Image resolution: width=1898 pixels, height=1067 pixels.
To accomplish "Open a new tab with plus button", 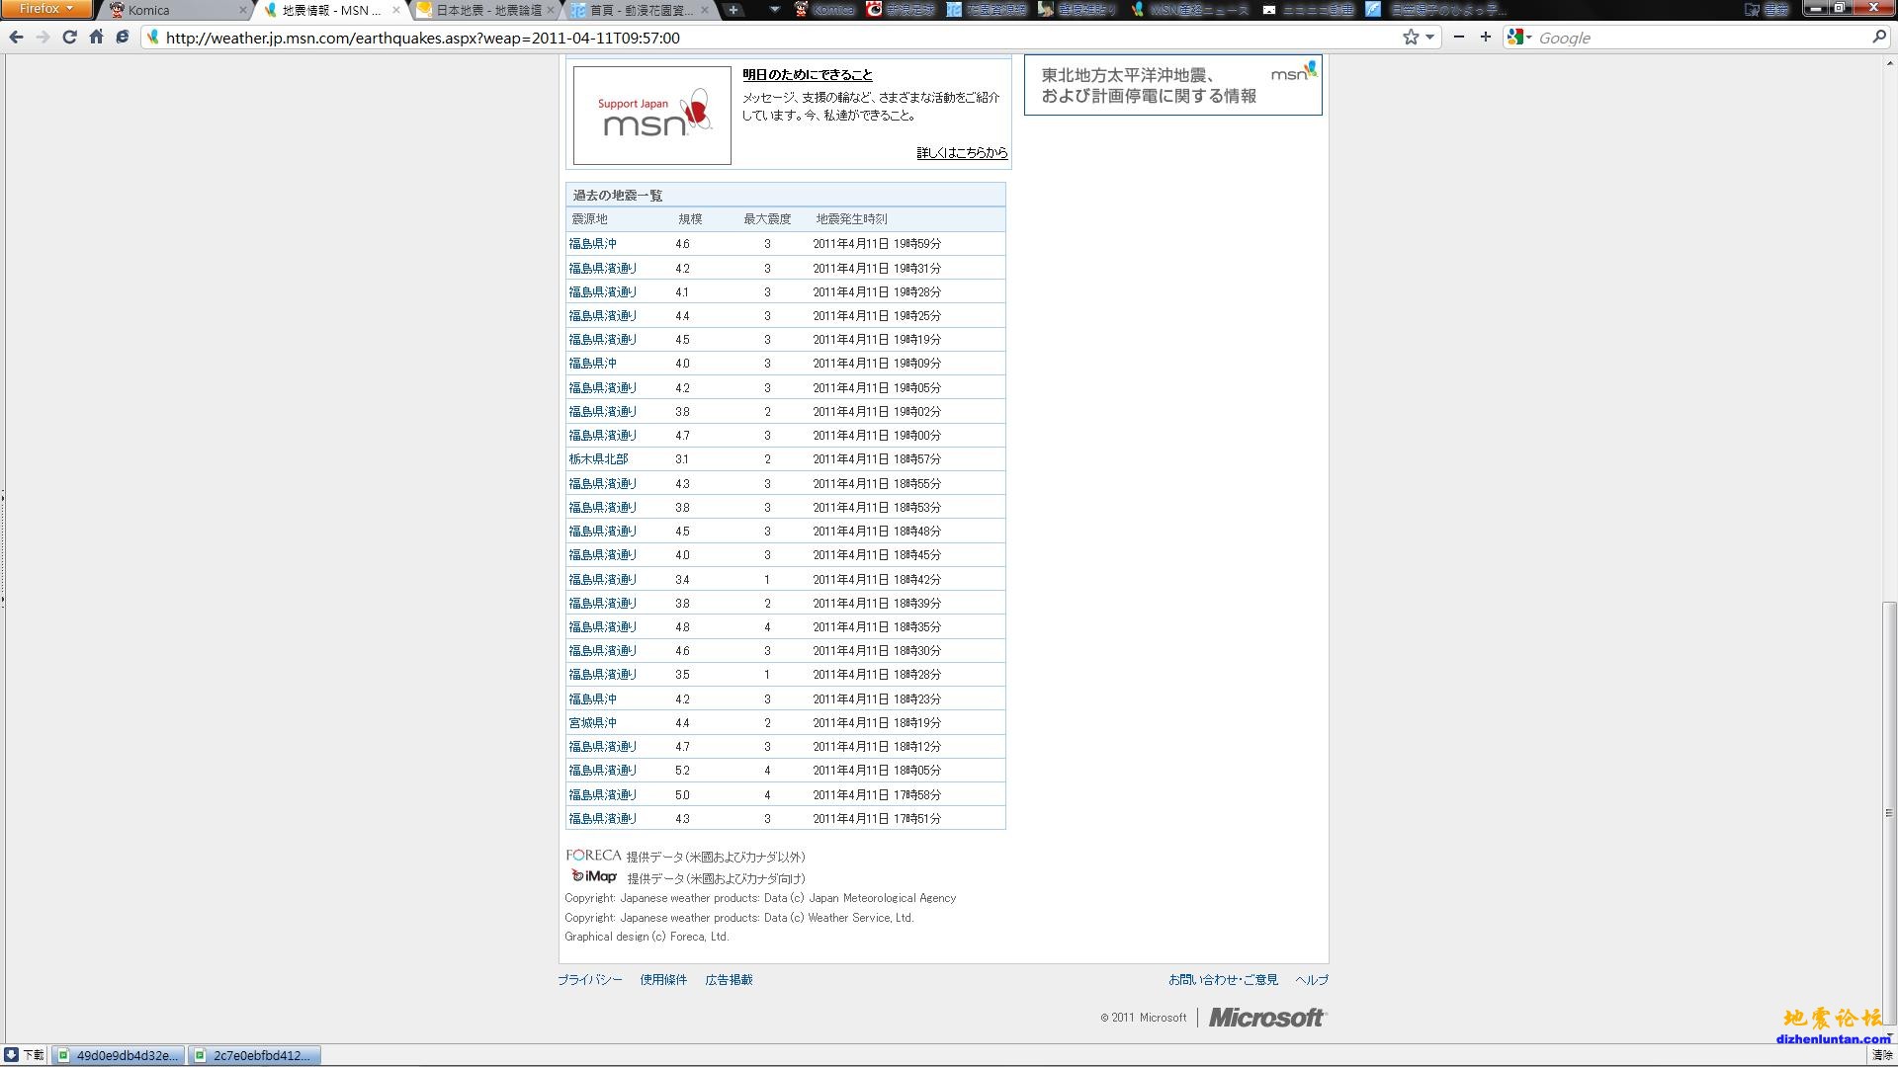I will (x=733, y=10).
